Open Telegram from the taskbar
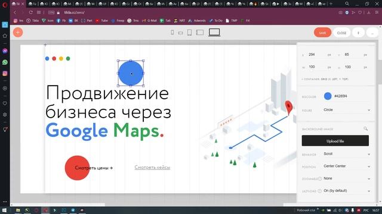Image resolution: width=382 pixels, height=214 pixels. [73, 210]
